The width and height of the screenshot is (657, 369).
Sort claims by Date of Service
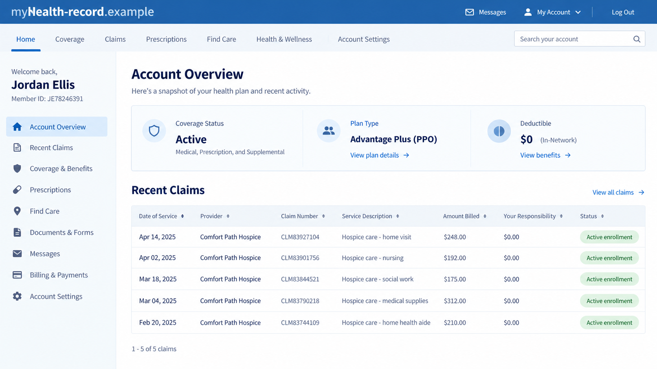pyautogui.click(x=182, y=216)
